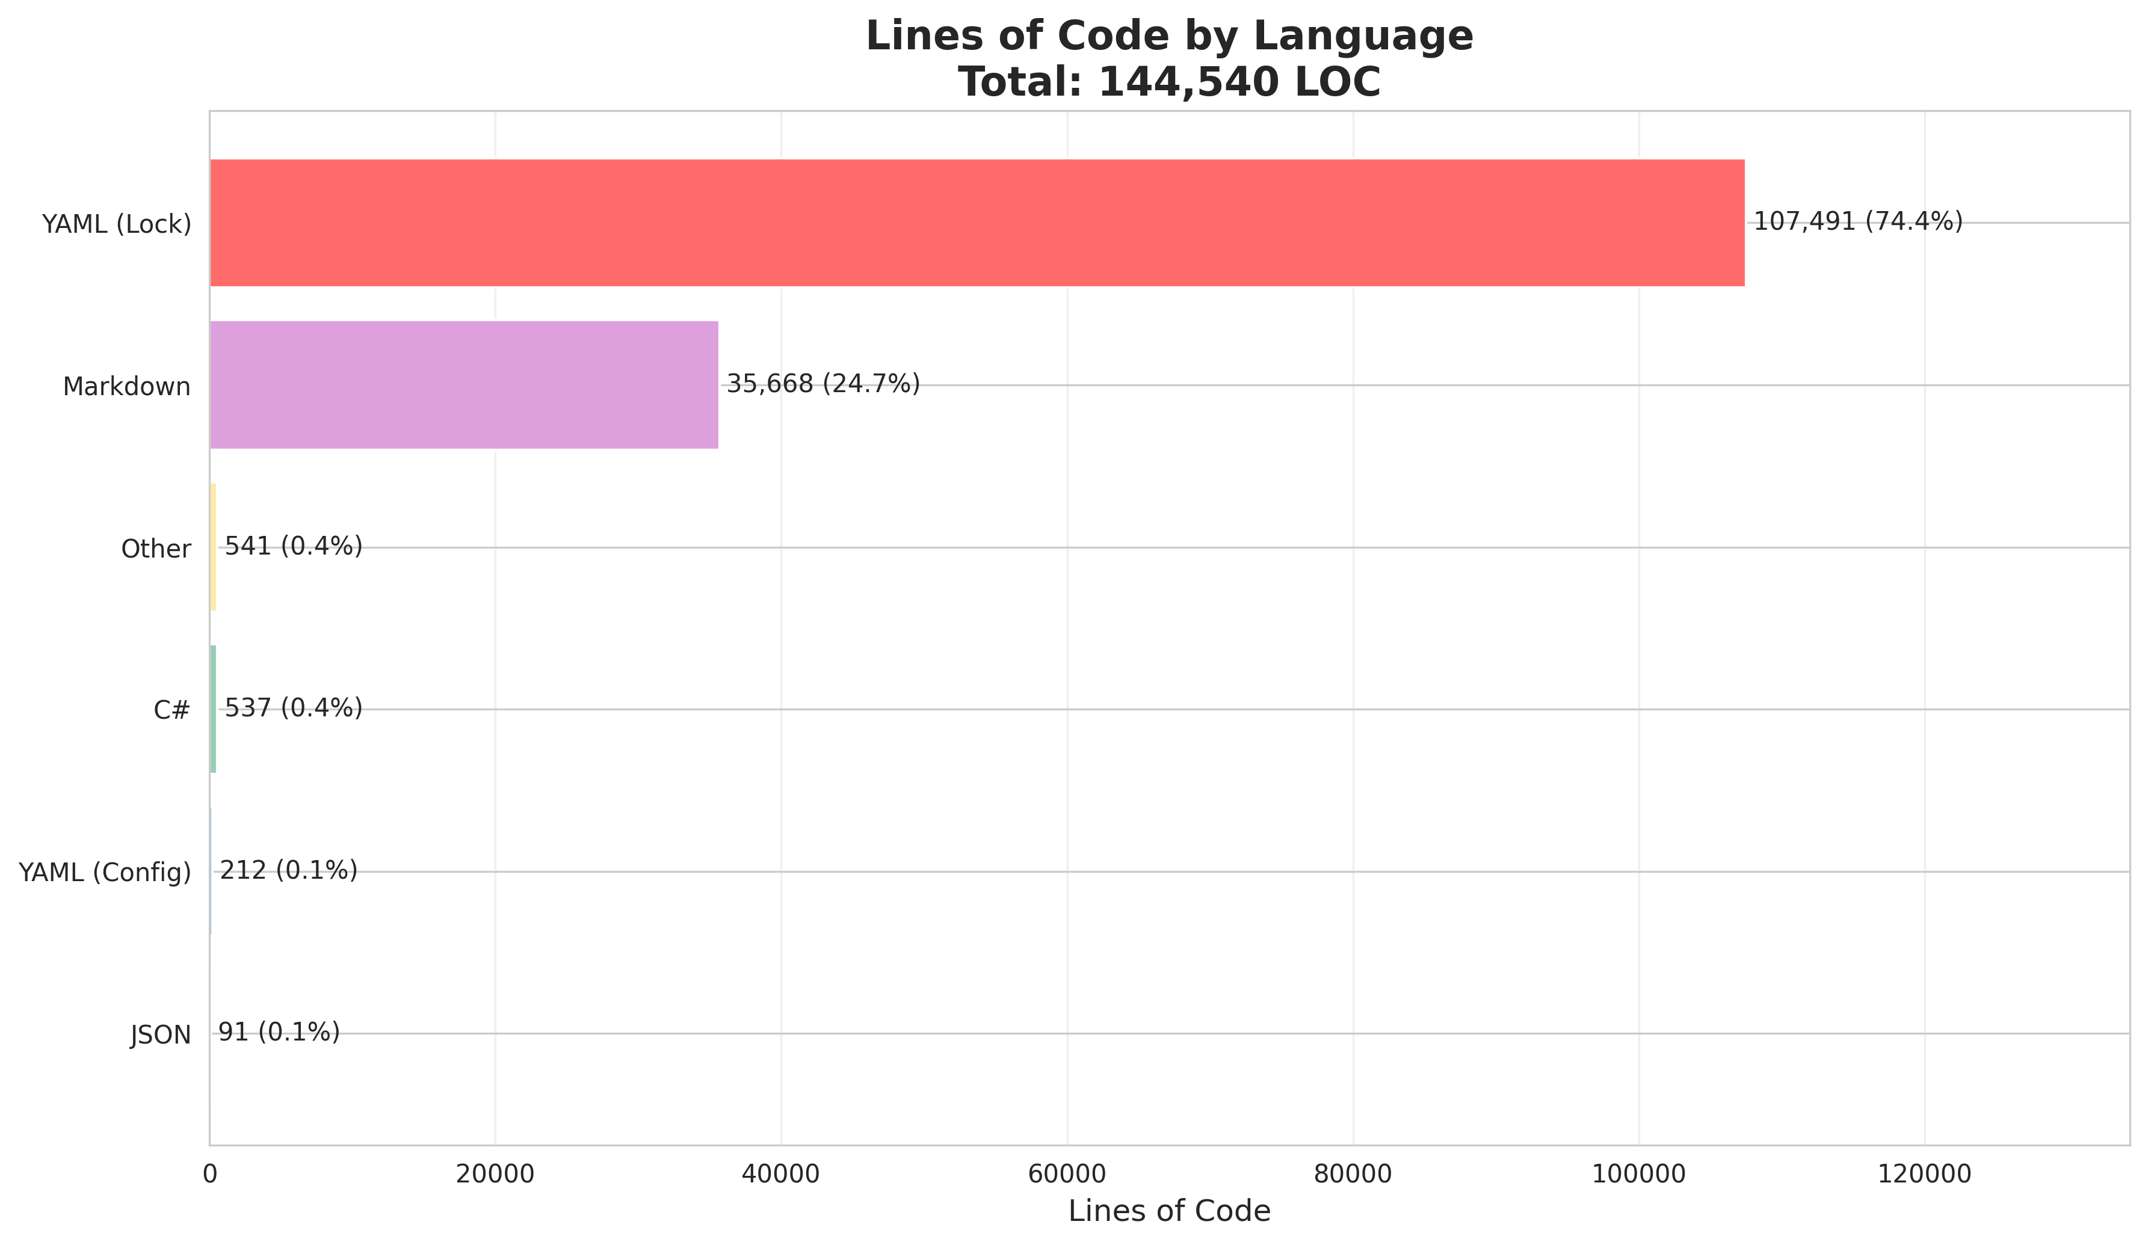Click the yellow Other bar
2148x1245 pixels.
(213, 547)
